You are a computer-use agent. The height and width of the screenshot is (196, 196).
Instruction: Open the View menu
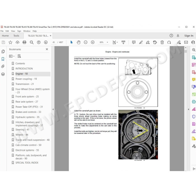pos(13,31)
